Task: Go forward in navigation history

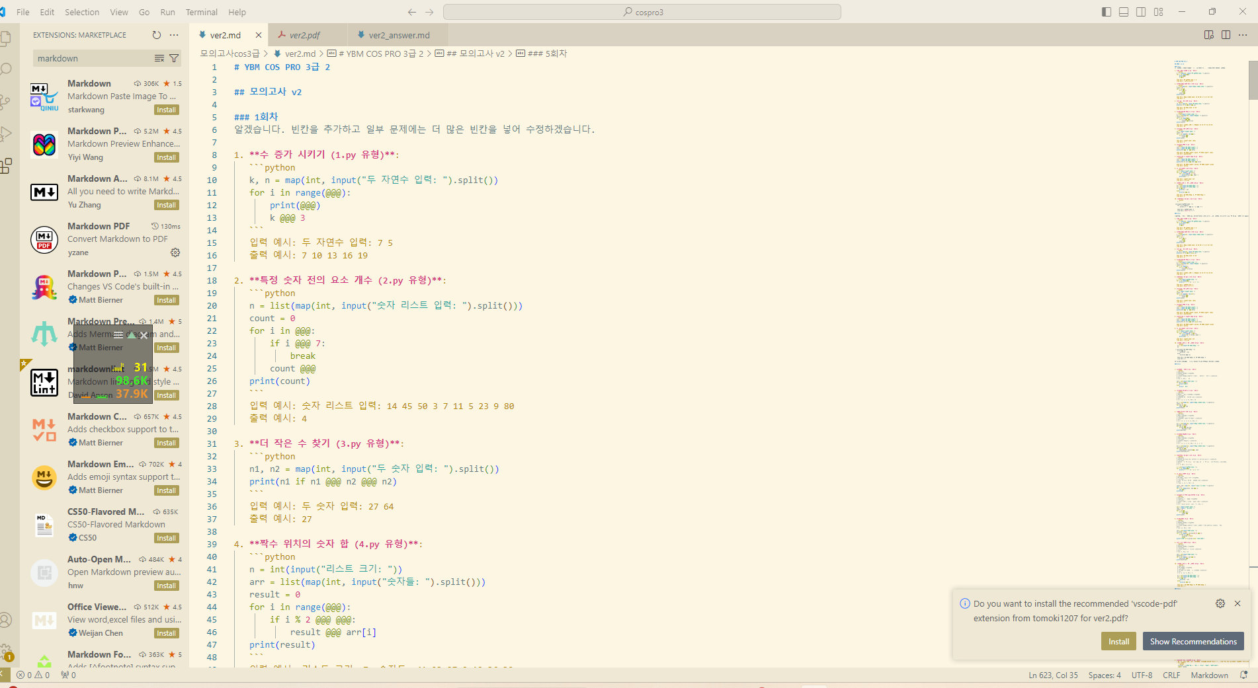Action: pyautogui.click(x=429, y=12)
